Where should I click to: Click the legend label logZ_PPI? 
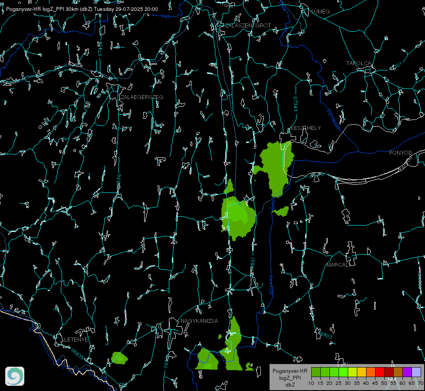coord(290,378)
